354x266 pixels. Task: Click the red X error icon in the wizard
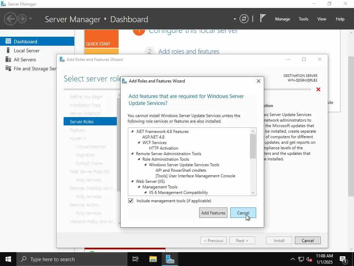click(x=318, y=90)
